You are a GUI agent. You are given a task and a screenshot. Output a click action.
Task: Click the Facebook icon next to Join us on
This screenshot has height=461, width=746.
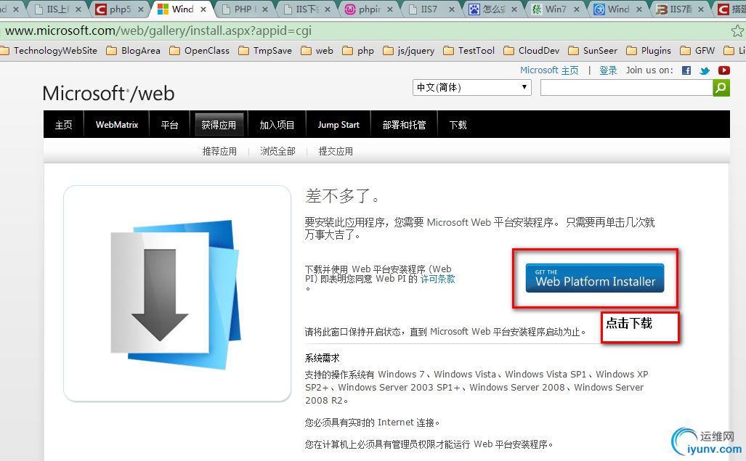[686, 70]
